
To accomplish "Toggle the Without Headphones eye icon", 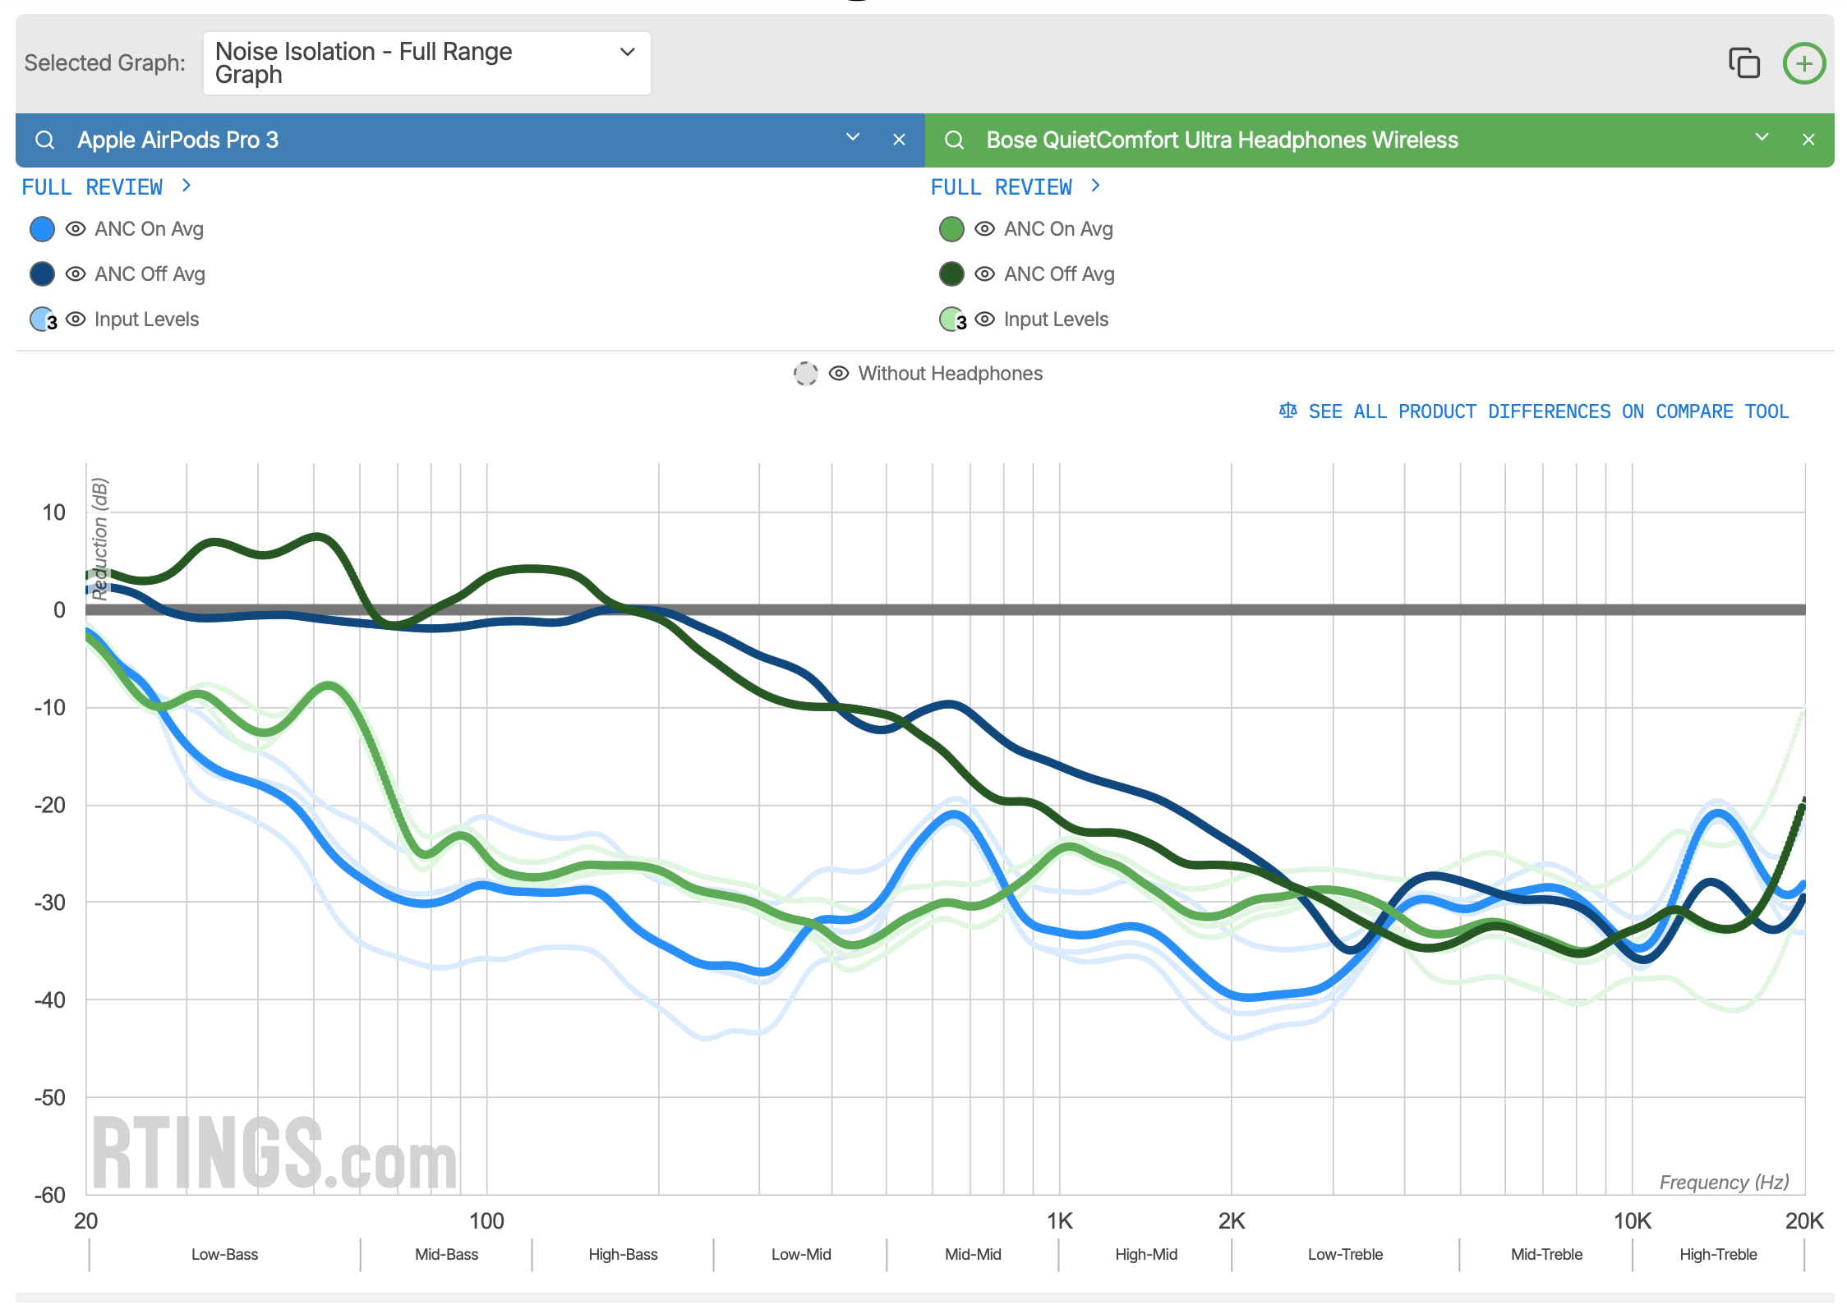I will [838, 374].
